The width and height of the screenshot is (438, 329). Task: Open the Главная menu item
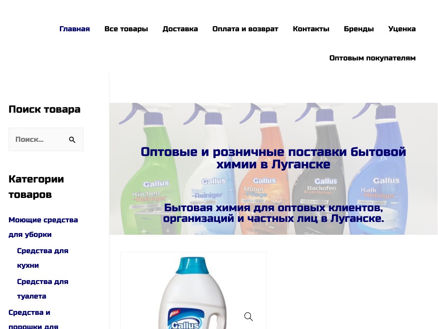(x=74, y=29)
